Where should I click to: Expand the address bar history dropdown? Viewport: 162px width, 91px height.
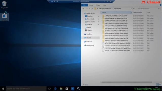coord(131,9)
